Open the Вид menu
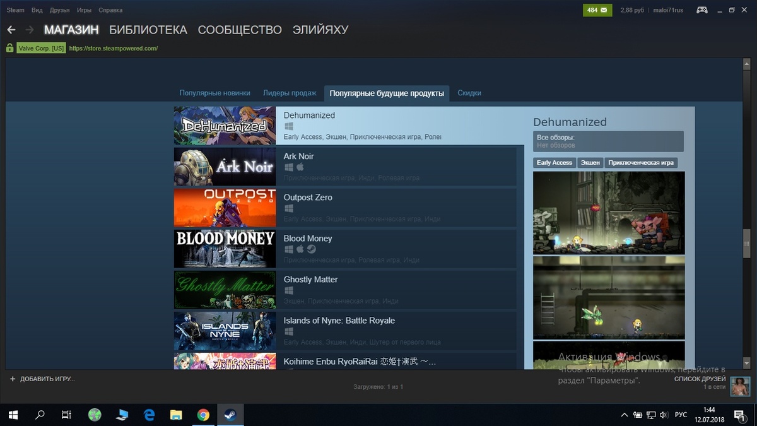The width and height of the screenshot is (757, 426). point(37,10)
